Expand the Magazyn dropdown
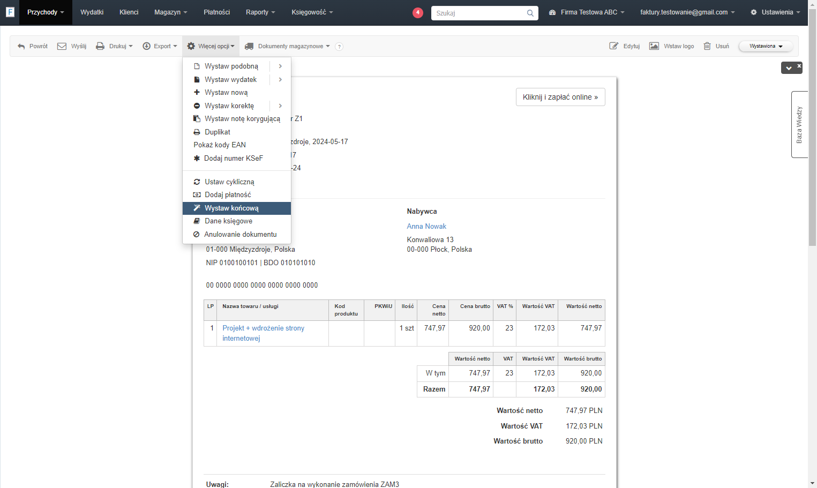The width and height of the screenshot is (817, 488). (x=170, y=12)
